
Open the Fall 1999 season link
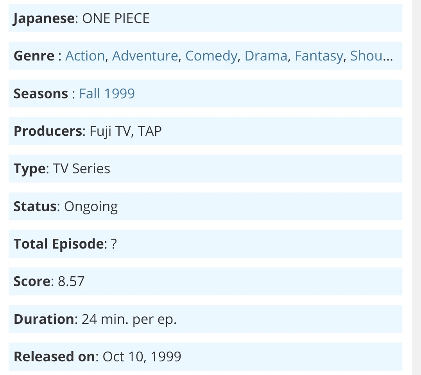[107, 94]
